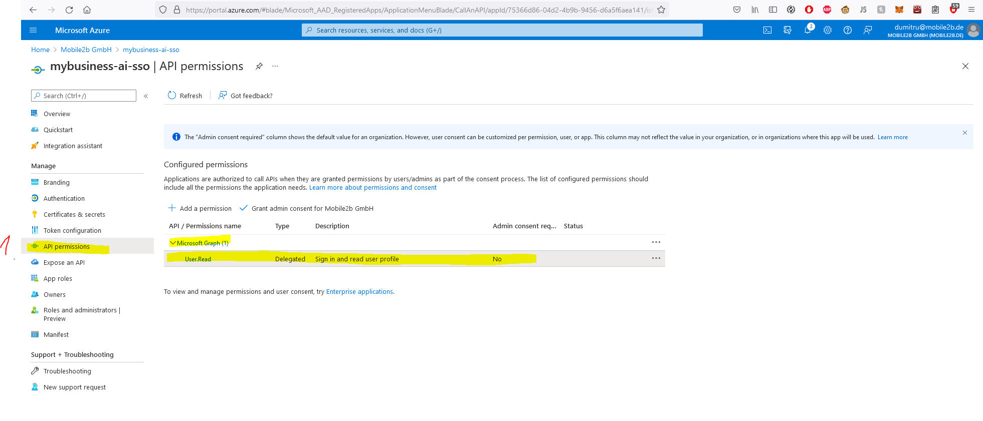This screenshot has width=983, height=421.
Task: Pin the API permissions blade
Action: pos(259,66)
